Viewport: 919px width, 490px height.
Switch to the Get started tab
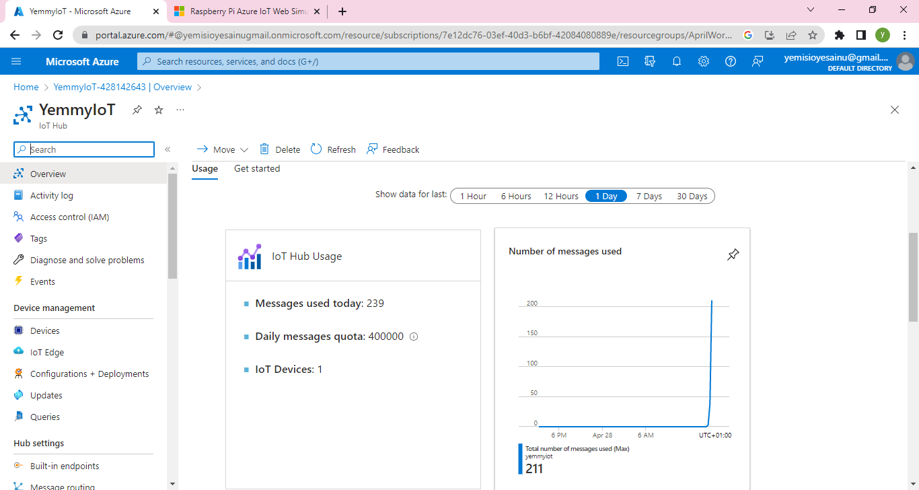click(x=257, y=168)
